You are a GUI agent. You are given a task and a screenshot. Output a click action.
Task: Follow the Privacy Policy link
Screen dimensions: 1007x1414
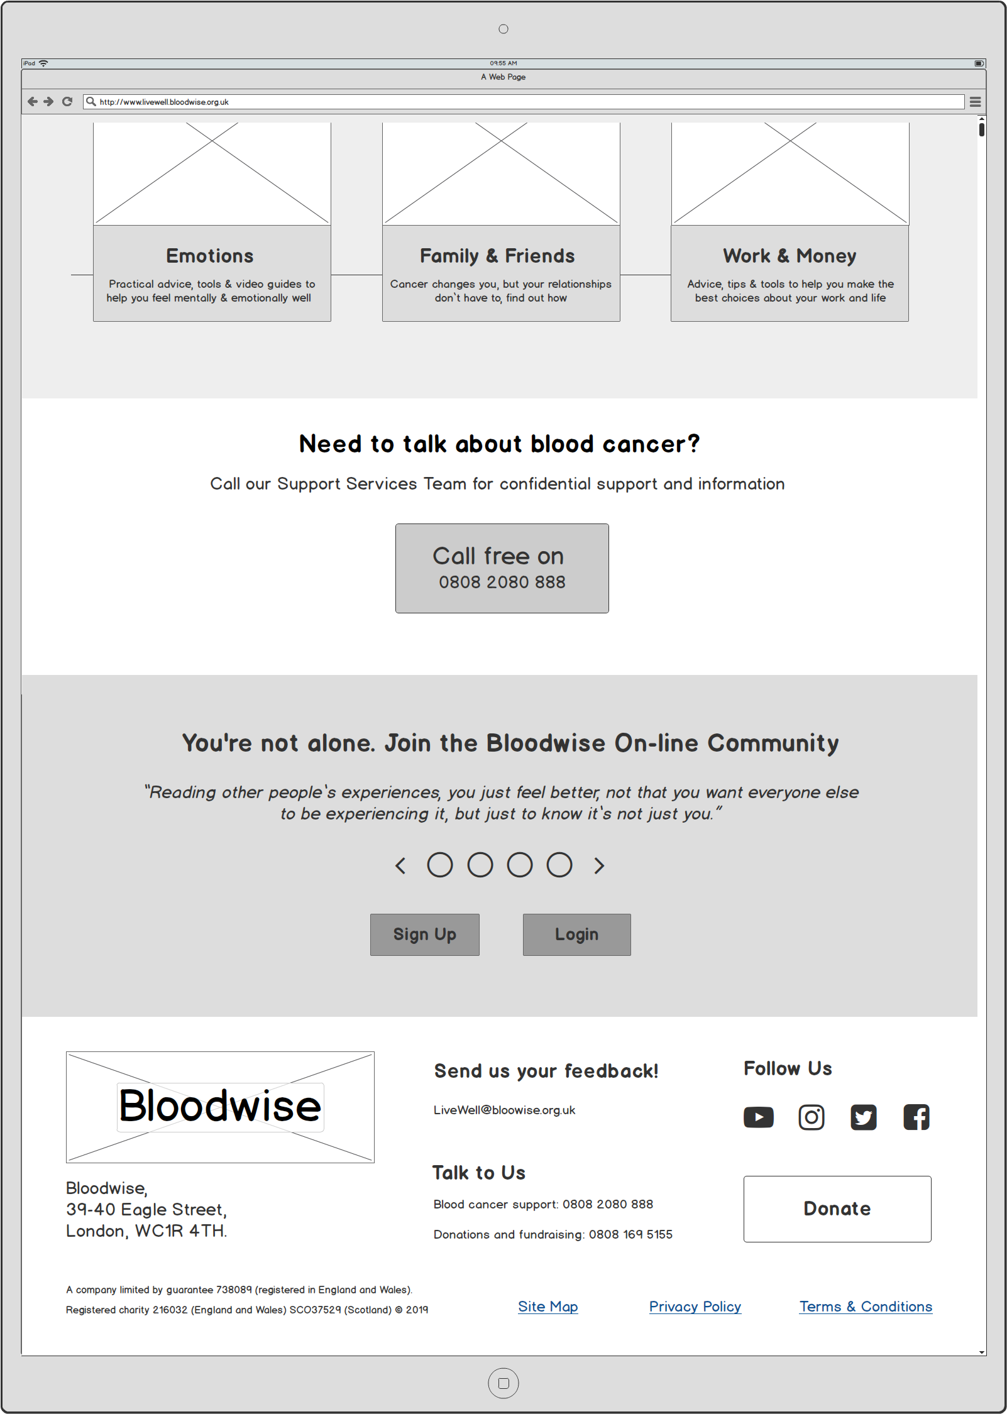pos(695,1307)
